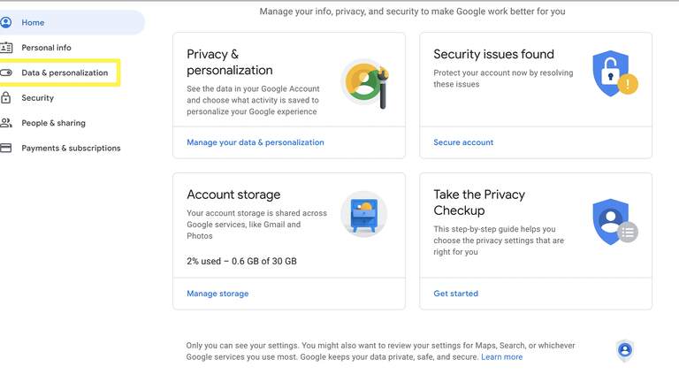Go to Payments & subscriptions section

coord(71,149)
